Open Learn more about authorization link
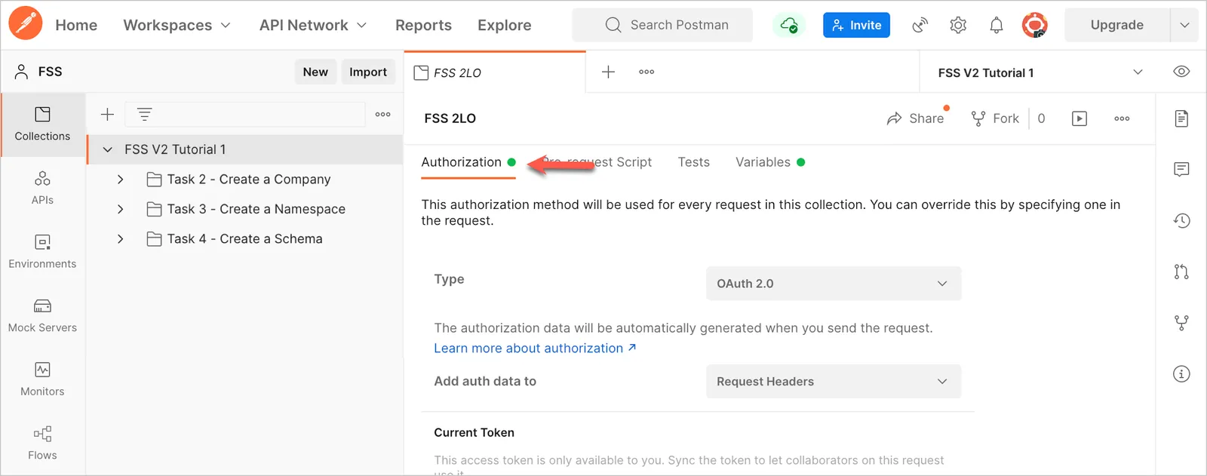Viewport: 1207px width, 476px height. pyautogui.click(x=535, y=349)
